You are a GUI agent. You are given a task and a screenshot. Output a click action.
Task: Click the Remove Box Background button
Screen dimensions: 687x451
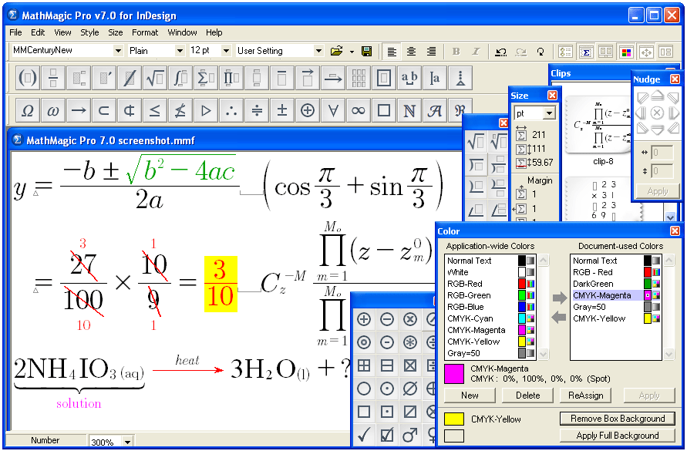tap(617, 419)
